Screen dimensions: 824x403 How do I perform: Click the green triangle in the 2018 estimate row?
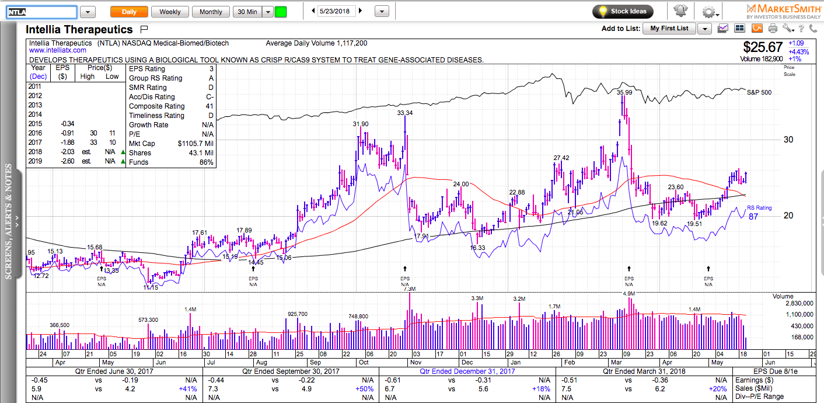pyautogui.click(x=123, y=152)
